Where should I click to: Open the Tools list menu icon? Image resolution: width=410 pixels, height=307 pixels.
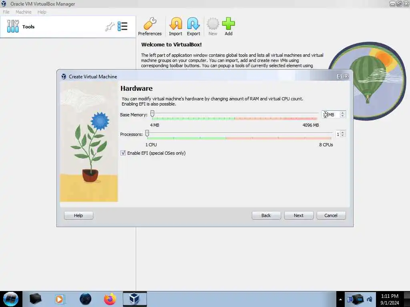coord(123,26)
